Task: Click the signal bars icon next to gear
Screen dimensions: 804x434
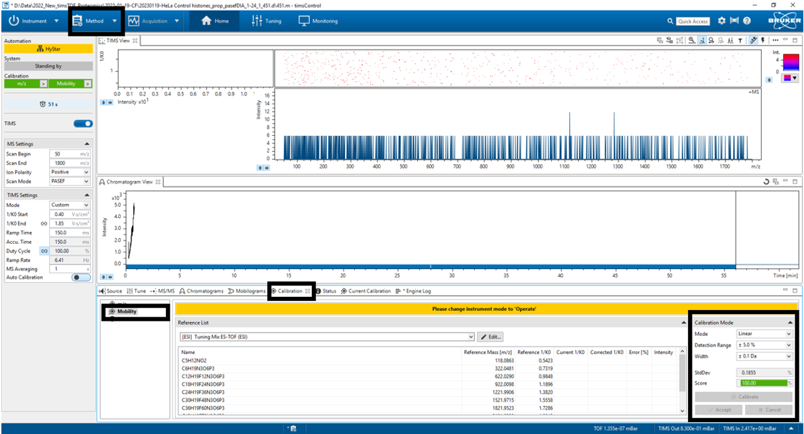Action: click(734, 21)
